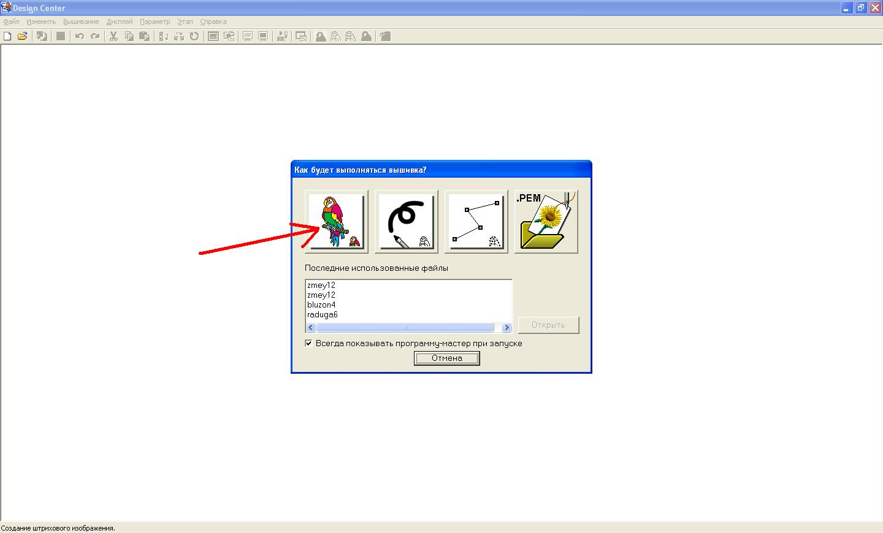Click the rotate toolbar icon

(x=194, y=36)
